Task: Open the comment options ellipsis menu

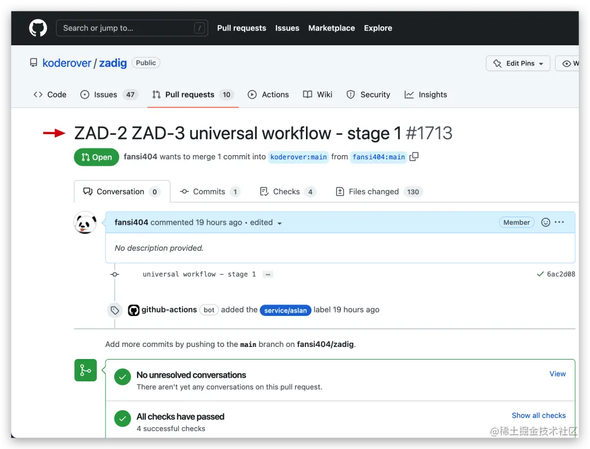Action: pos(559,223)
